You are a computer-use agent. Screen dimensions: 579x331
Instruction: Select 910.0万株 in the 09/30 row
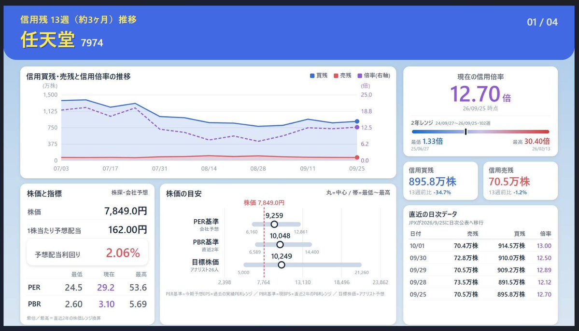click(511, 258)
